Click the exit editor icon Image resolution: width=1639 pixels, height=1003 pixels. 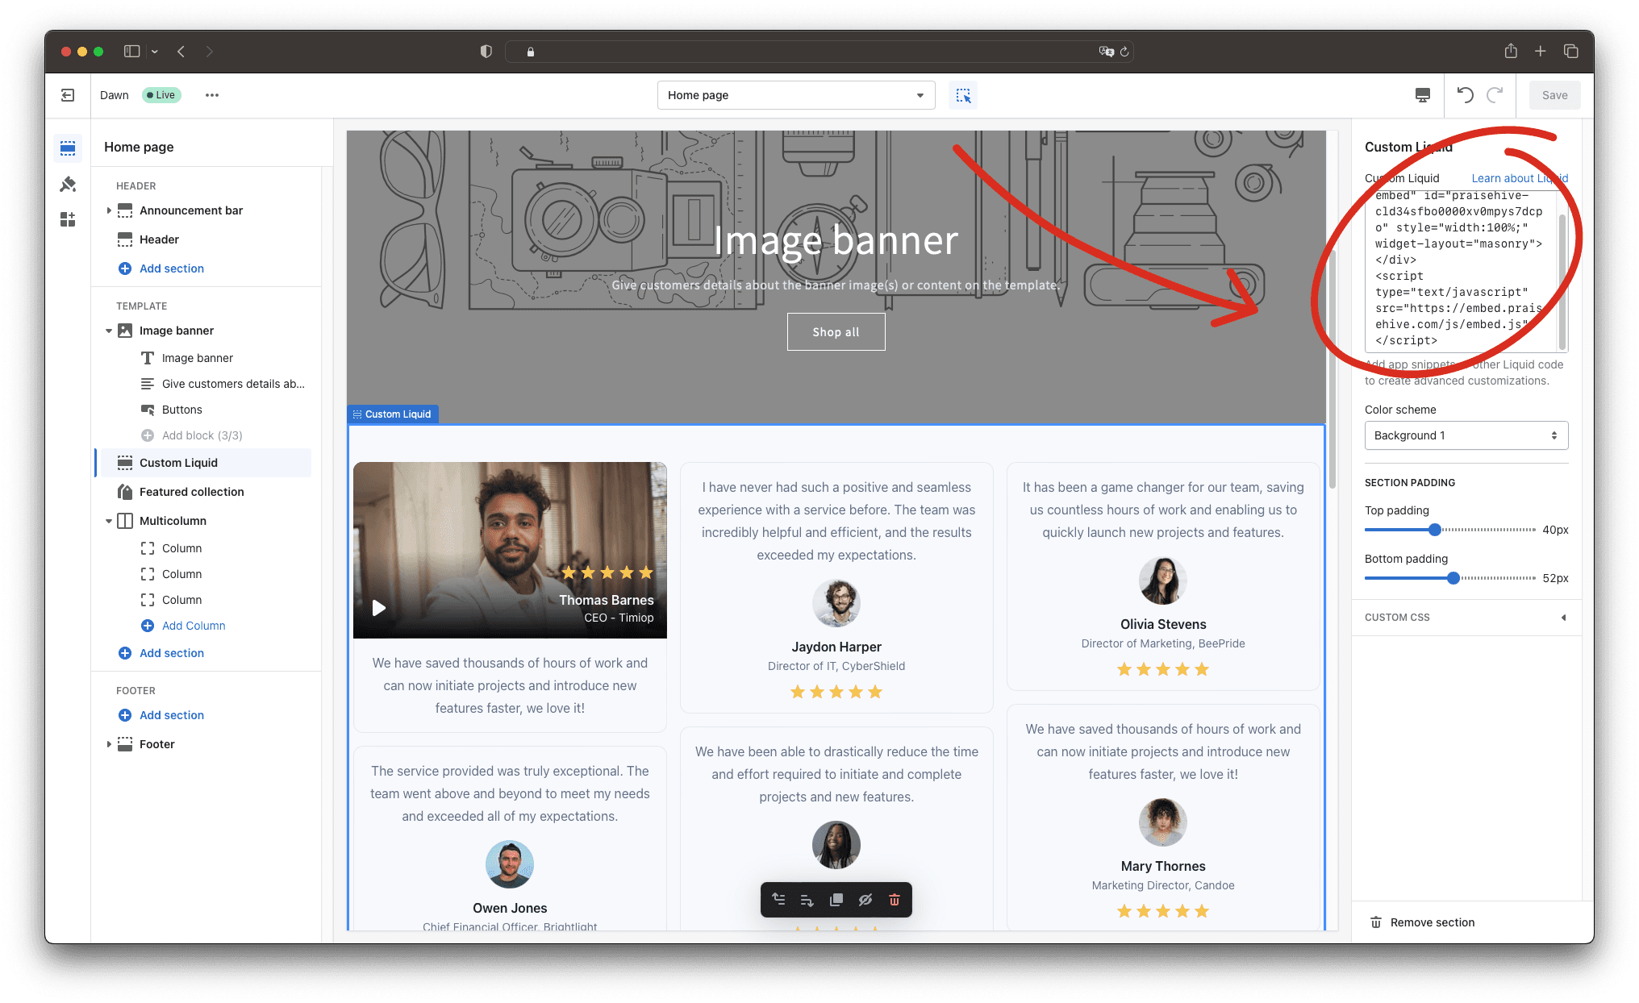coord(68,95)
